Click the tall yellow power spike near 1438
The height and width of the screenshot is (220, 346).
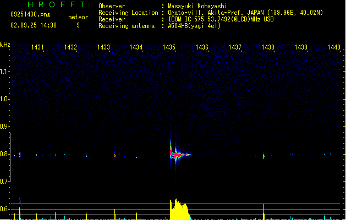(x=263, y=212)
